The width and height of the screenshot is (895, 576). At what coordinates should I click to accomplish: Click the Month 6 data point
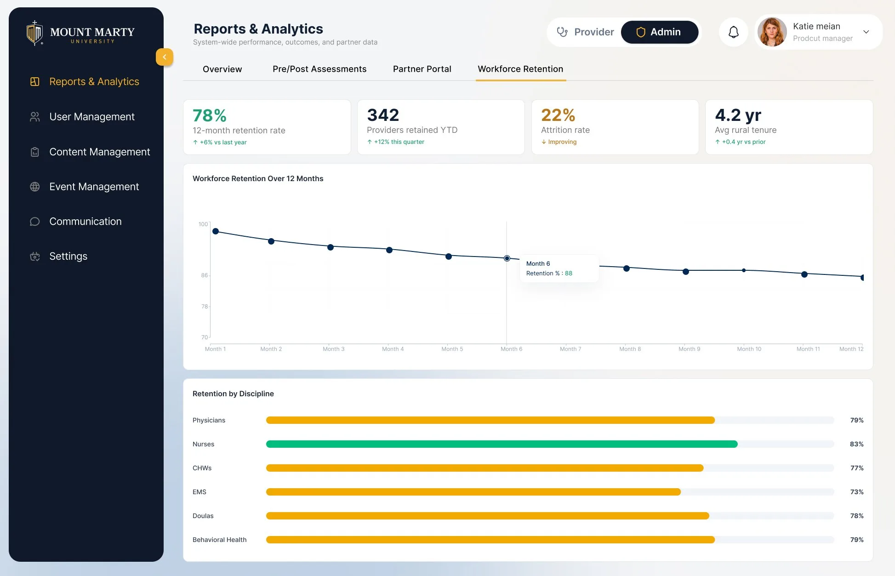coord(507,258)
